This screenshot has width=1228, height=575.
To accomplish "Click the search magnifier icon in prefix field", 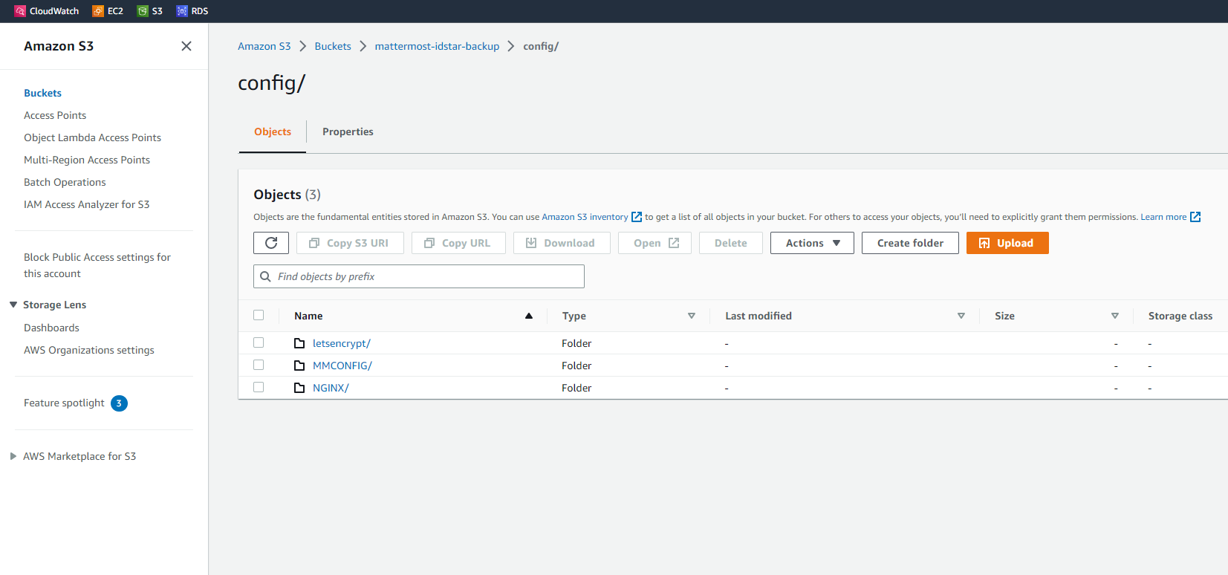I will click(x=265, y=276).
